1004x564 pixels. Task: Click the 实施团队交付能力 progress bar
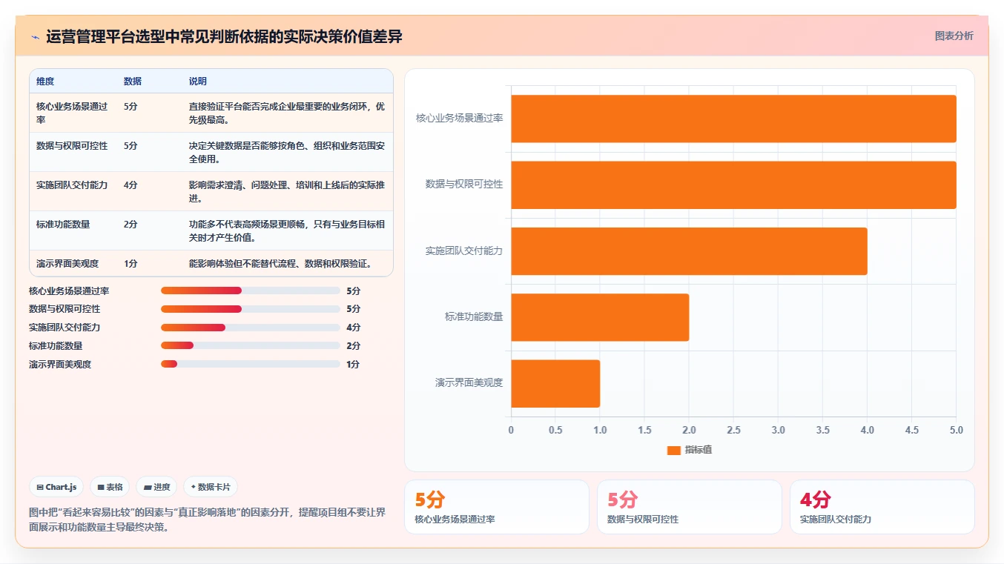click(251, 327)
